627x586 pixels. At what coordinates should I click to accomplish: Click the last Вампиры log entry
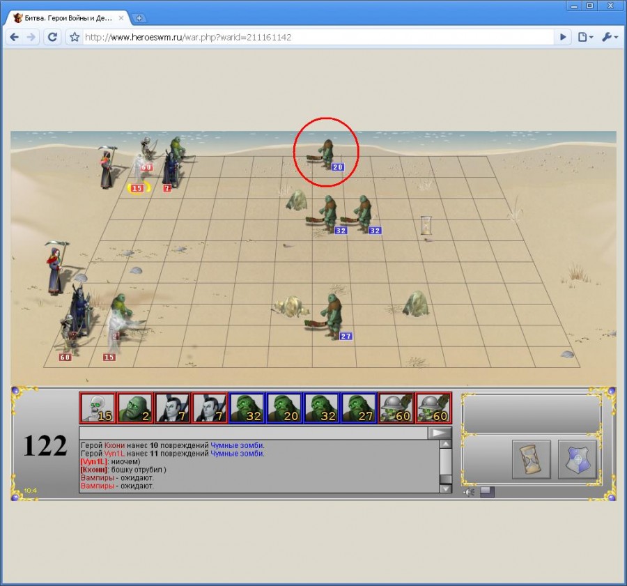pos(97,486)
